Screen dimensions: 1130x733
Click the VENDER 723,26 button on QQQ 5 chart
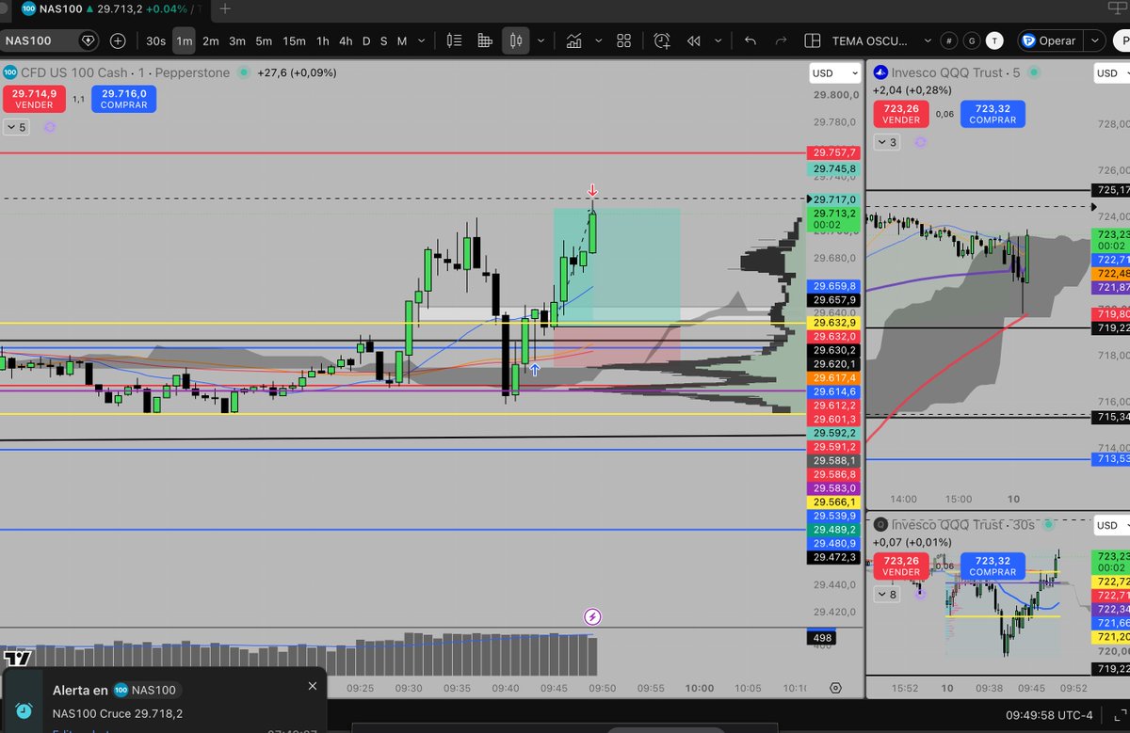tap(900, 114)
